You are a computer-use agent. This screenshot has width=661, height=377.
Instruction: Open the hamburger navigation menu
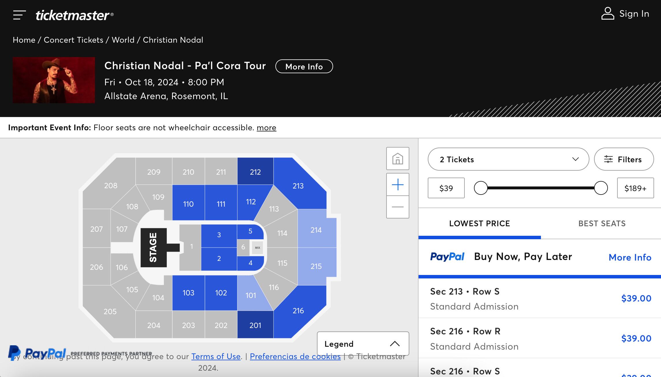(x=19, y=15)
